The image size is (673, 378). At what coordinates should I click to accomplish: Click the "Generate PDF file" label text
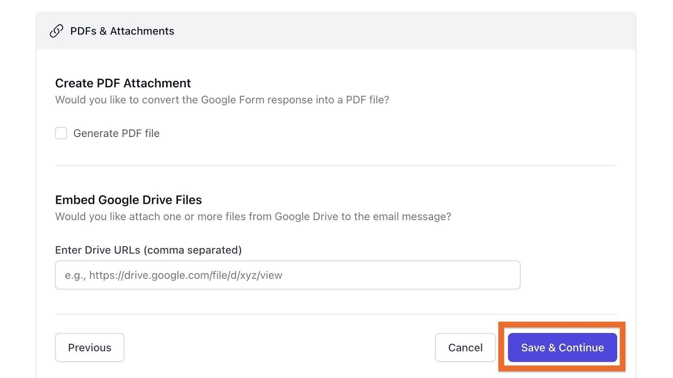pyautogui.click(x=117, y=134)
